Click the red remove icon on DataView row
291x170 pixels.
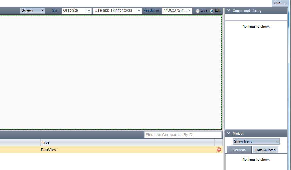click(x=219, y=150)
